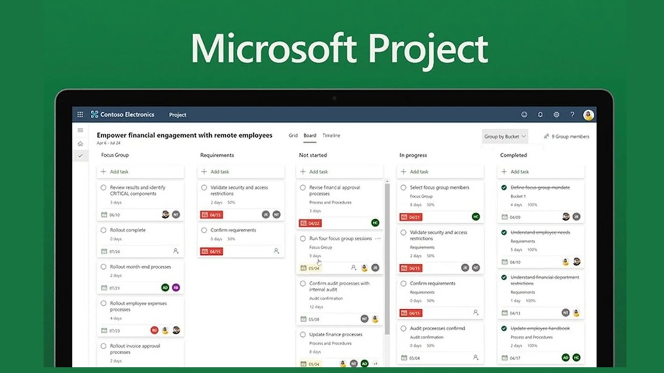Uncheck Define focus group mandate
Viewport: 664px width, 373px height.
coord(504,188)
